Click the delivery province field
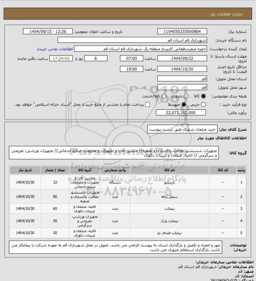 click(182, 79)
